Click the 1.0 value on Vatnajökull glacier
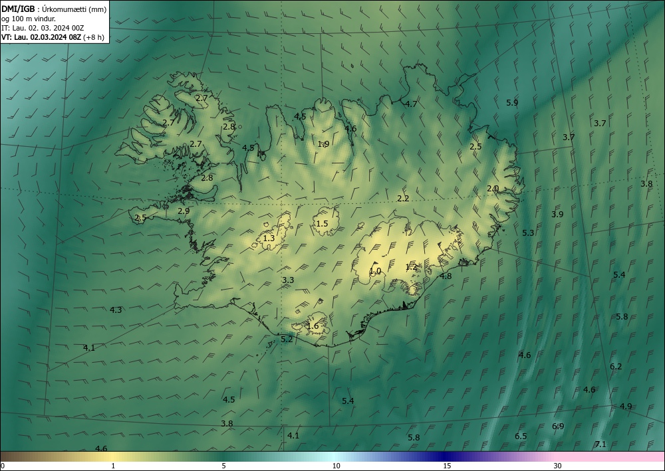This screenshot has height=471, width=665. (375, 271)
